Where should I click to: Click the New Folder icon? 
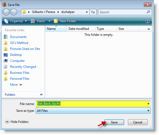tap(56, 21)
